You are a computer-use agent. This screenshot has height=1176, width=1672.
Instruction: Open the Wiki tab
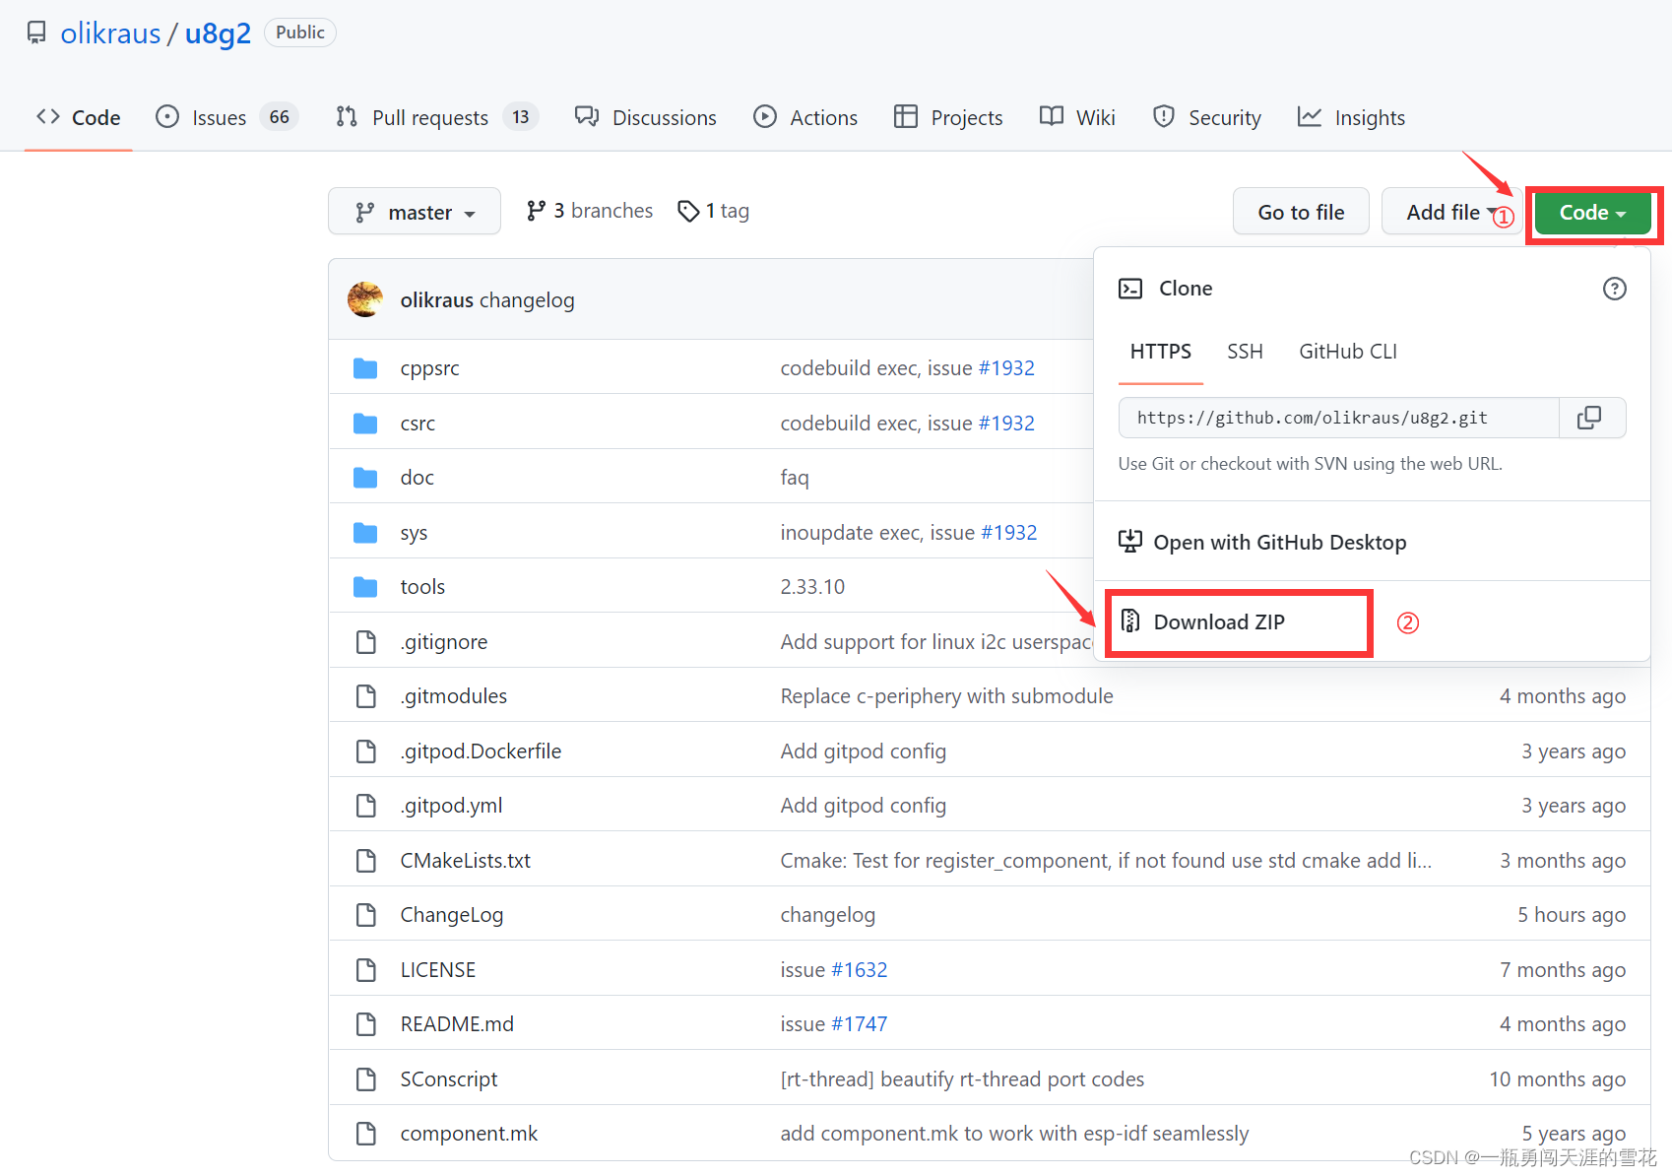(1077, 117)
